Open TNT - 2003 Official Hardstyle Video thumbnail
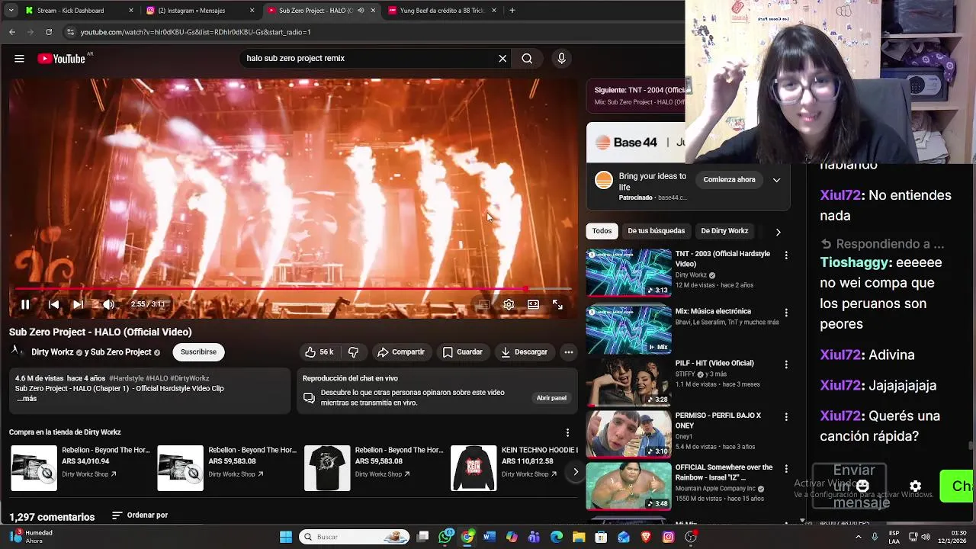 [628, 272]
